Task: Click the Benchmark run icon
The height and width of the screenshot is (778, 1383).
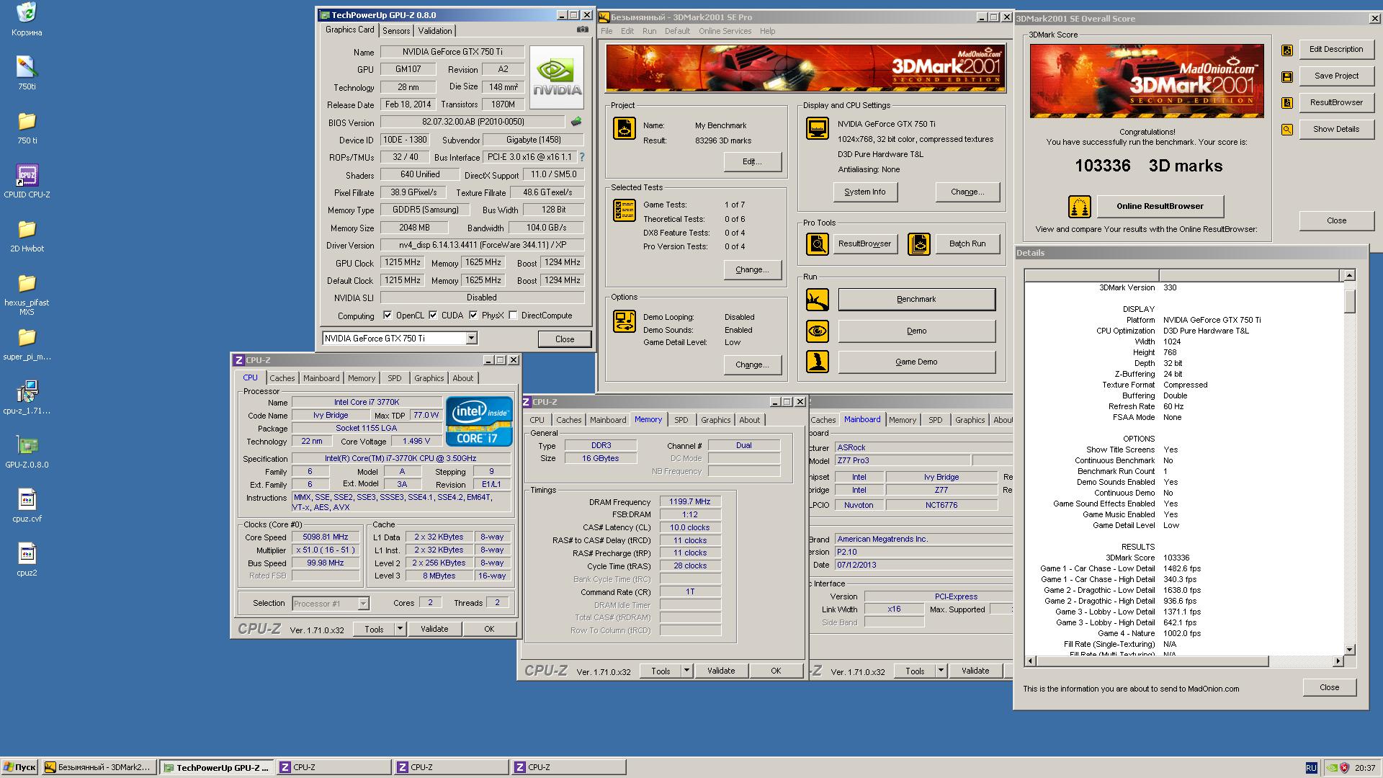Action: [817, 300]
